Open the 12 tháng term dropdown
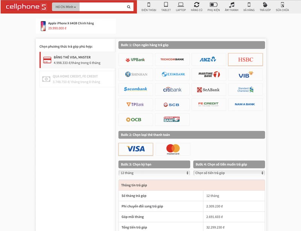 (154, 173)
